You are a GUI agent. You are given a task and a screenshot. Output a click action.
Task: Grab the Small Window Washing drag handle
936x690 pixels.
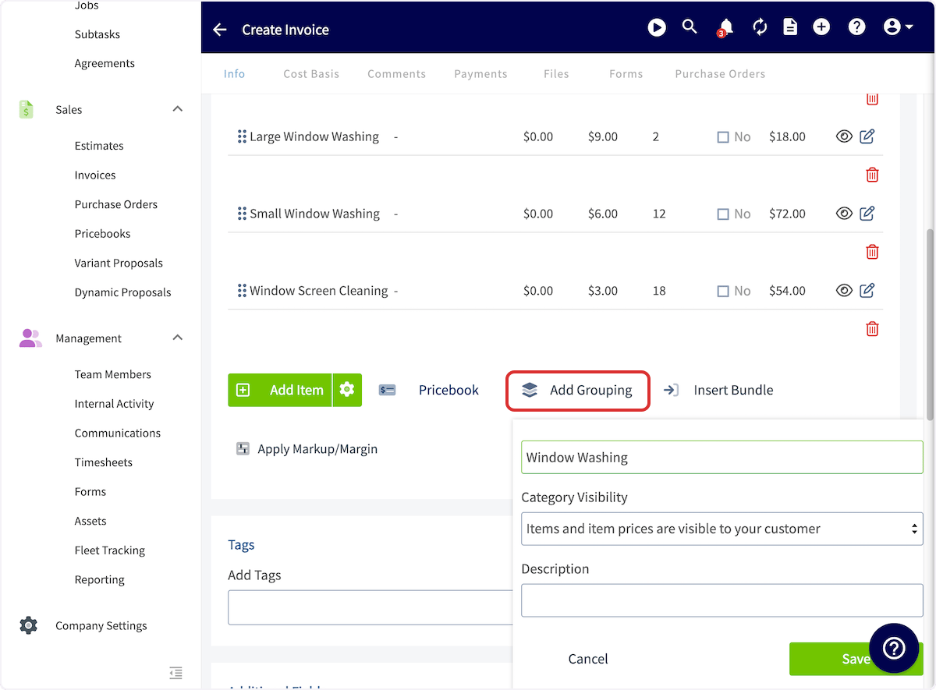(x=242, y=214)
